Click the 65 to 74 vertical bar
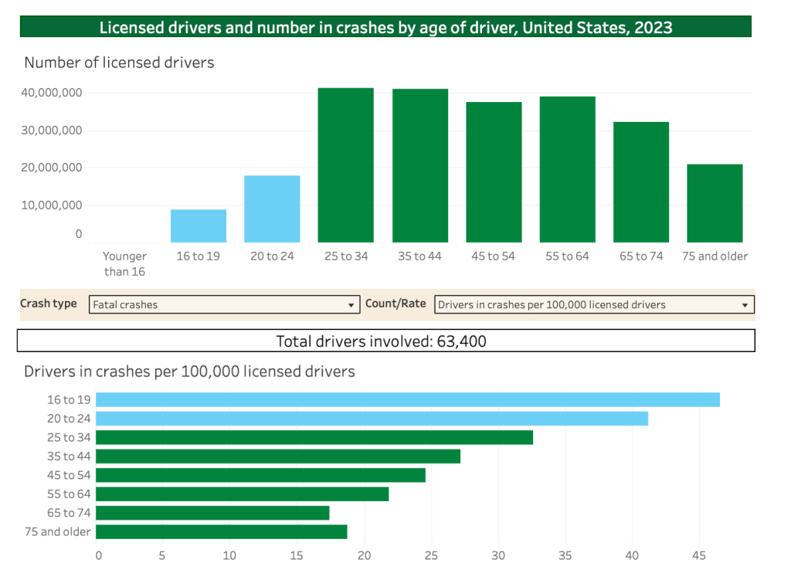 pos(641,182)
